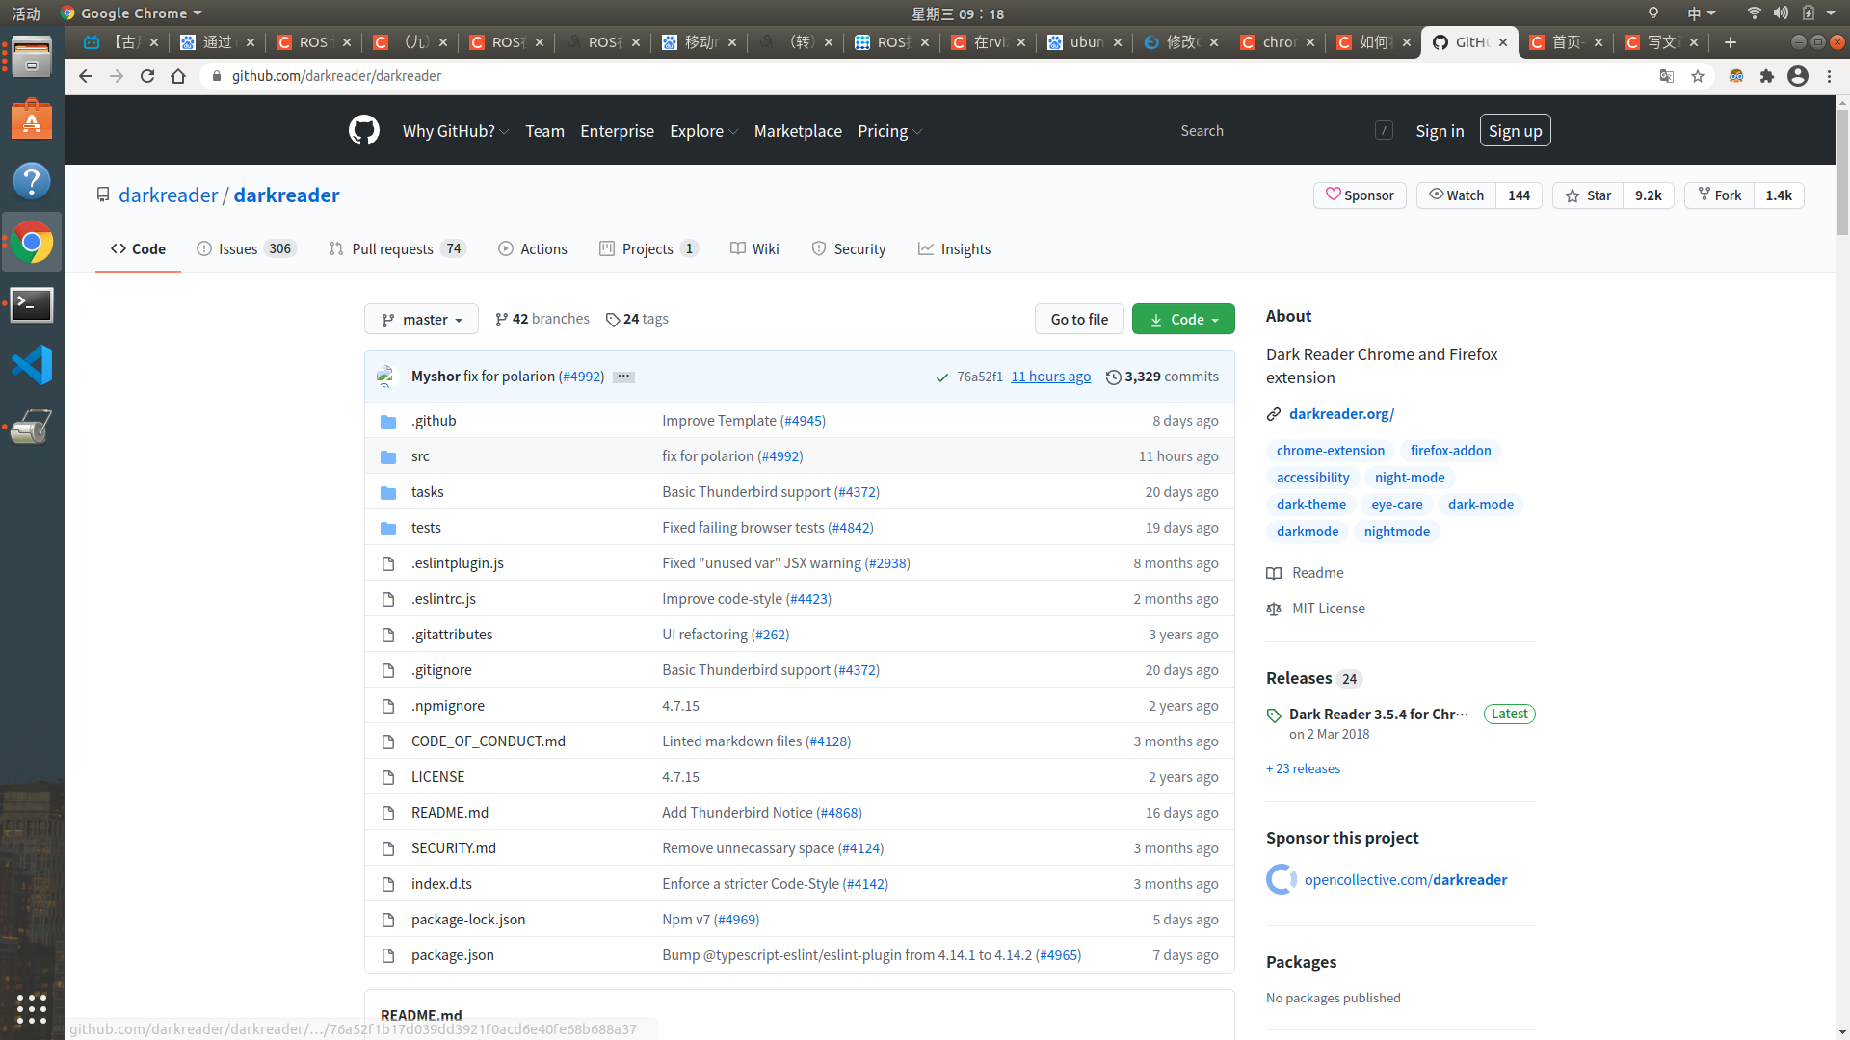This screenshot has height=1040, width=1850.
Task: Sponsor the project with heart button
Action: tap(1360, 195)
